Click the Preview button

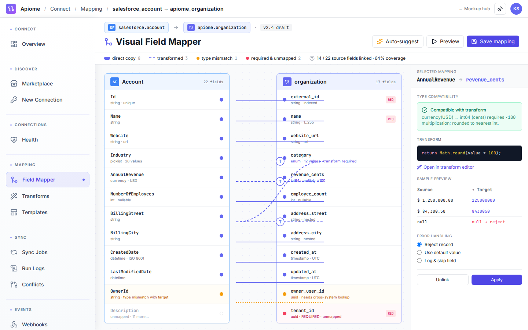445,41
